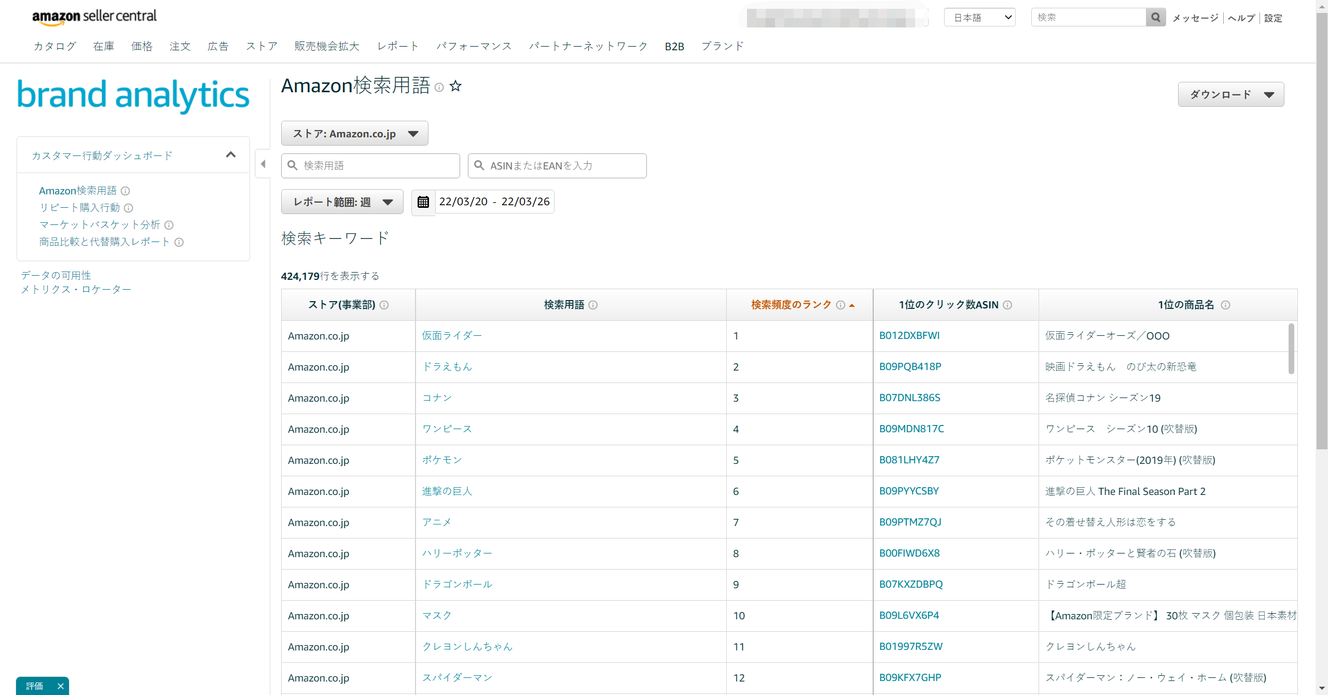
Task: Sort by the ストア(事業部) column header
Action: click(x=342, y=305)
